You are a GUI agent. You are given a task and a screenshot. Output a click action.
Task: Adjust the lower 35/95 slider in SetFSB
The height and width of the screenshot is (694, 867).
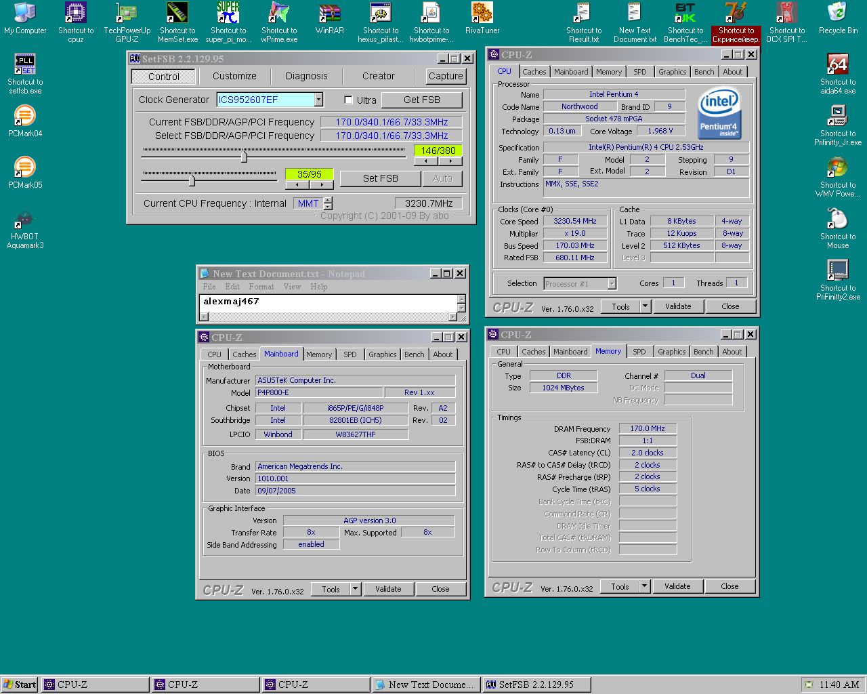[x=192, y=180]
